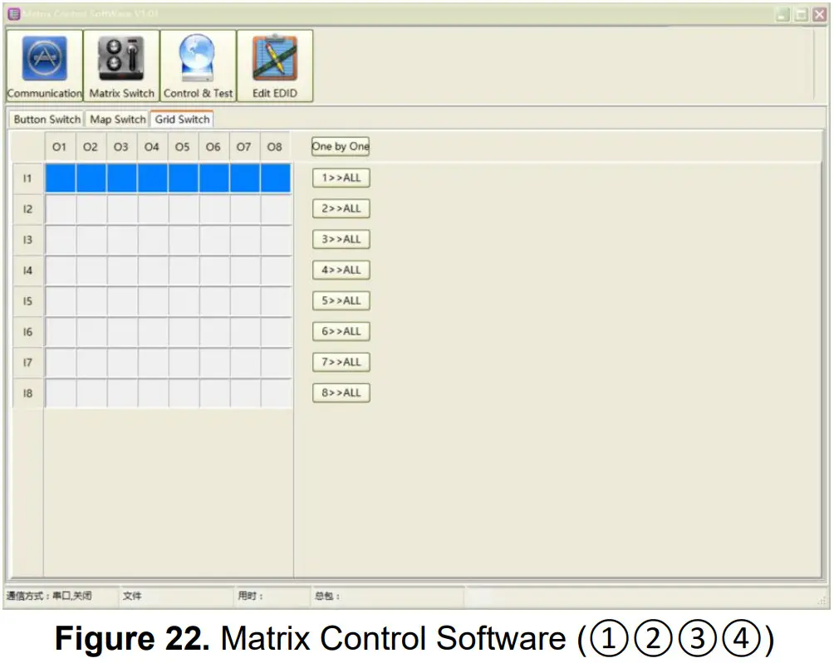Toggle grid cell I4 to O4
Image resolution: width=834 pixels, height=663 pixels.
[x=153, y=271]
